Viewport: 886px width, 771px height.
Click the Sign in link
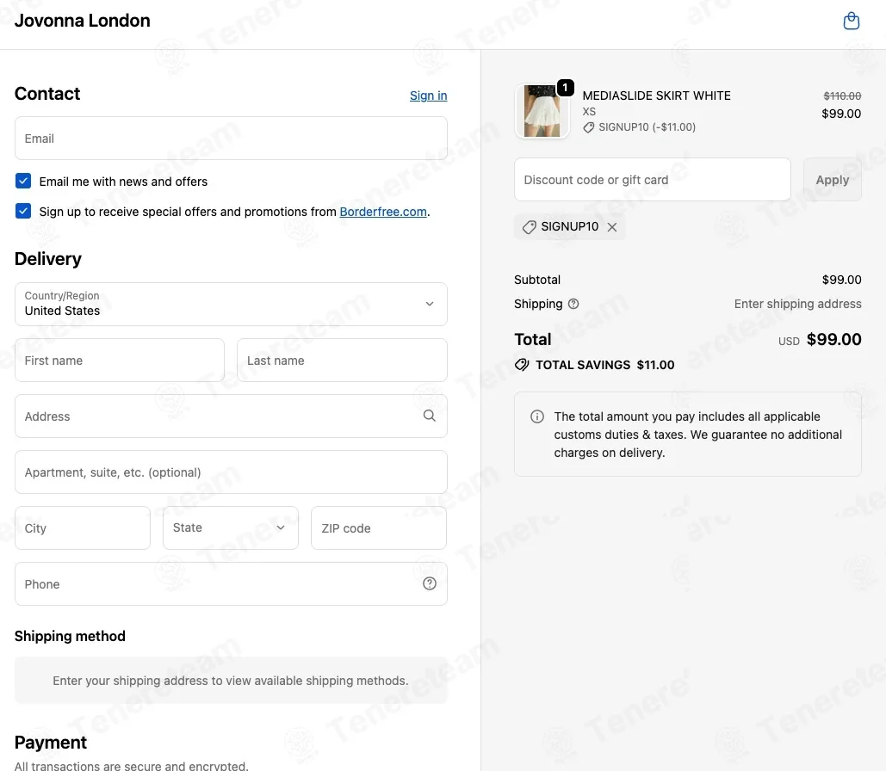click(428, 96)
